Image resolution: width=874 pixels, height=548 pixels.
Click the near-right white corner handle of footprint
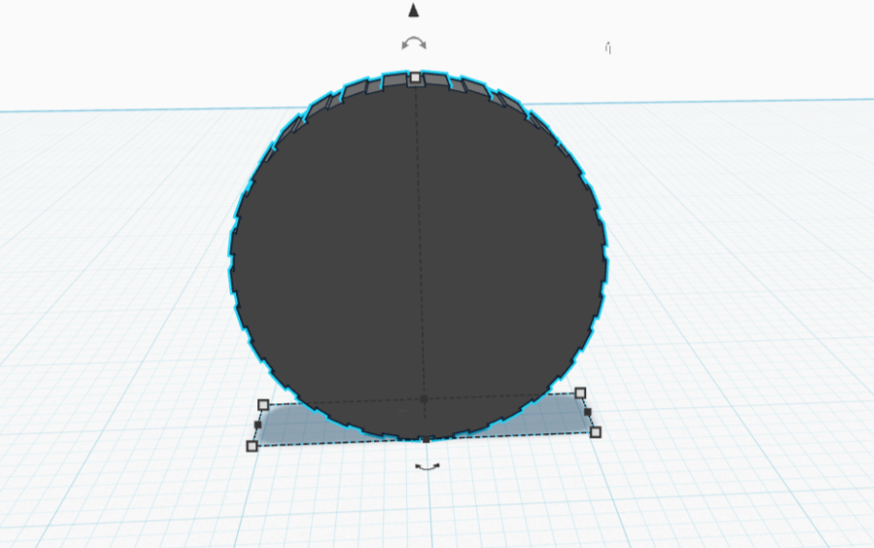tap(596, 432)
